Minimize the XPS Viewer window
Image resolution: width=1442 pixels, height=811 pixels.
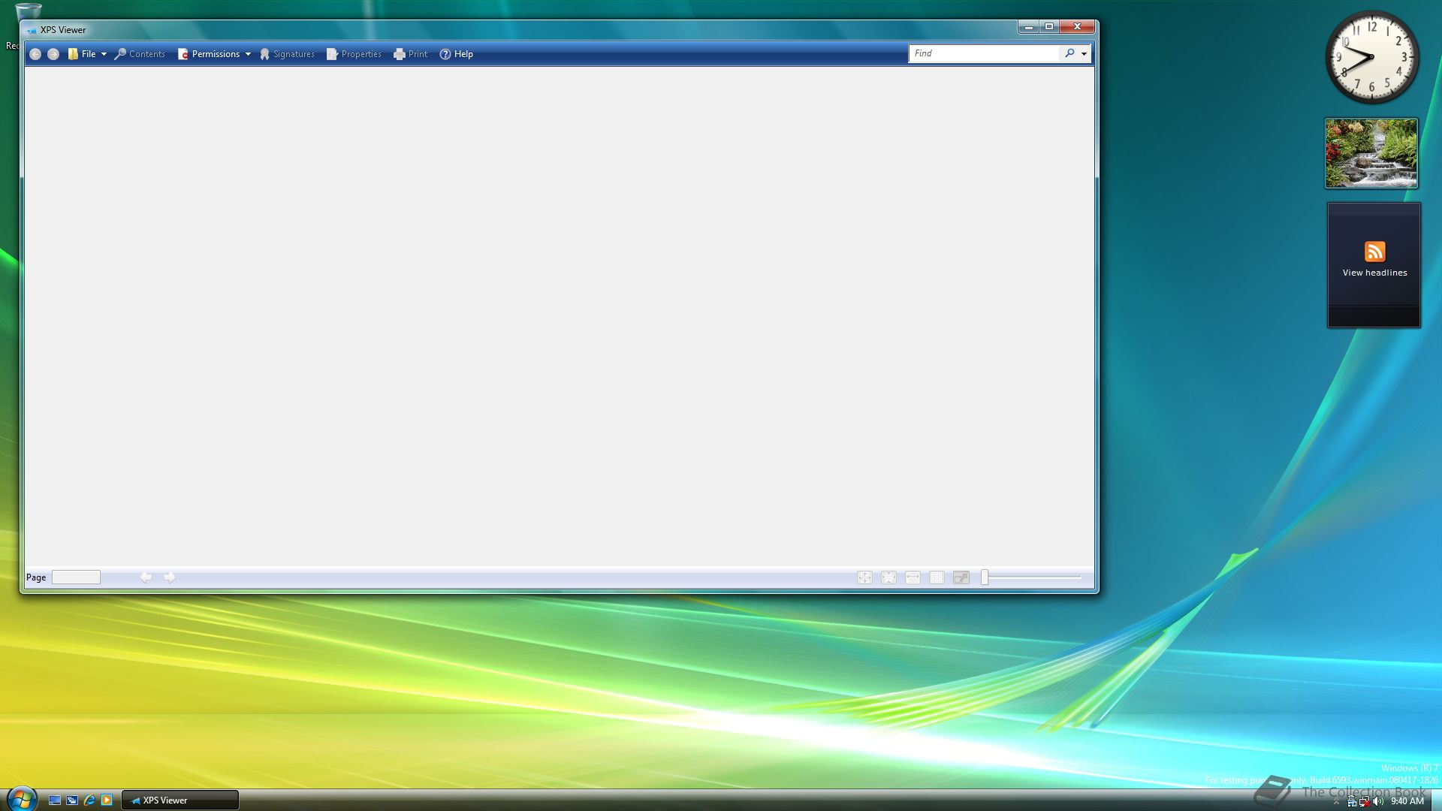(x=1029, y=27)
